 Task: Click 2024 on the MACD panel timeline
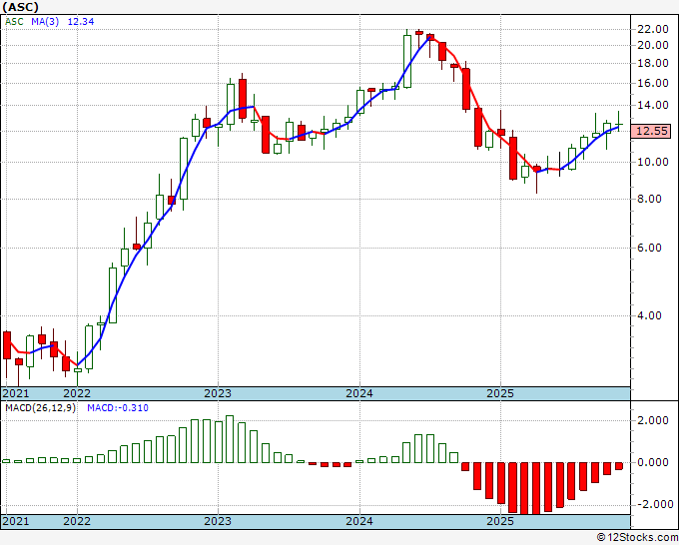tap(359, 521)
